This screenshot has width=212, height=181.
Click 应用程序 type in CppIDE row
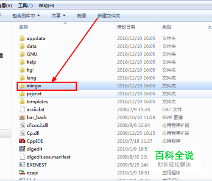pos(171,141)
